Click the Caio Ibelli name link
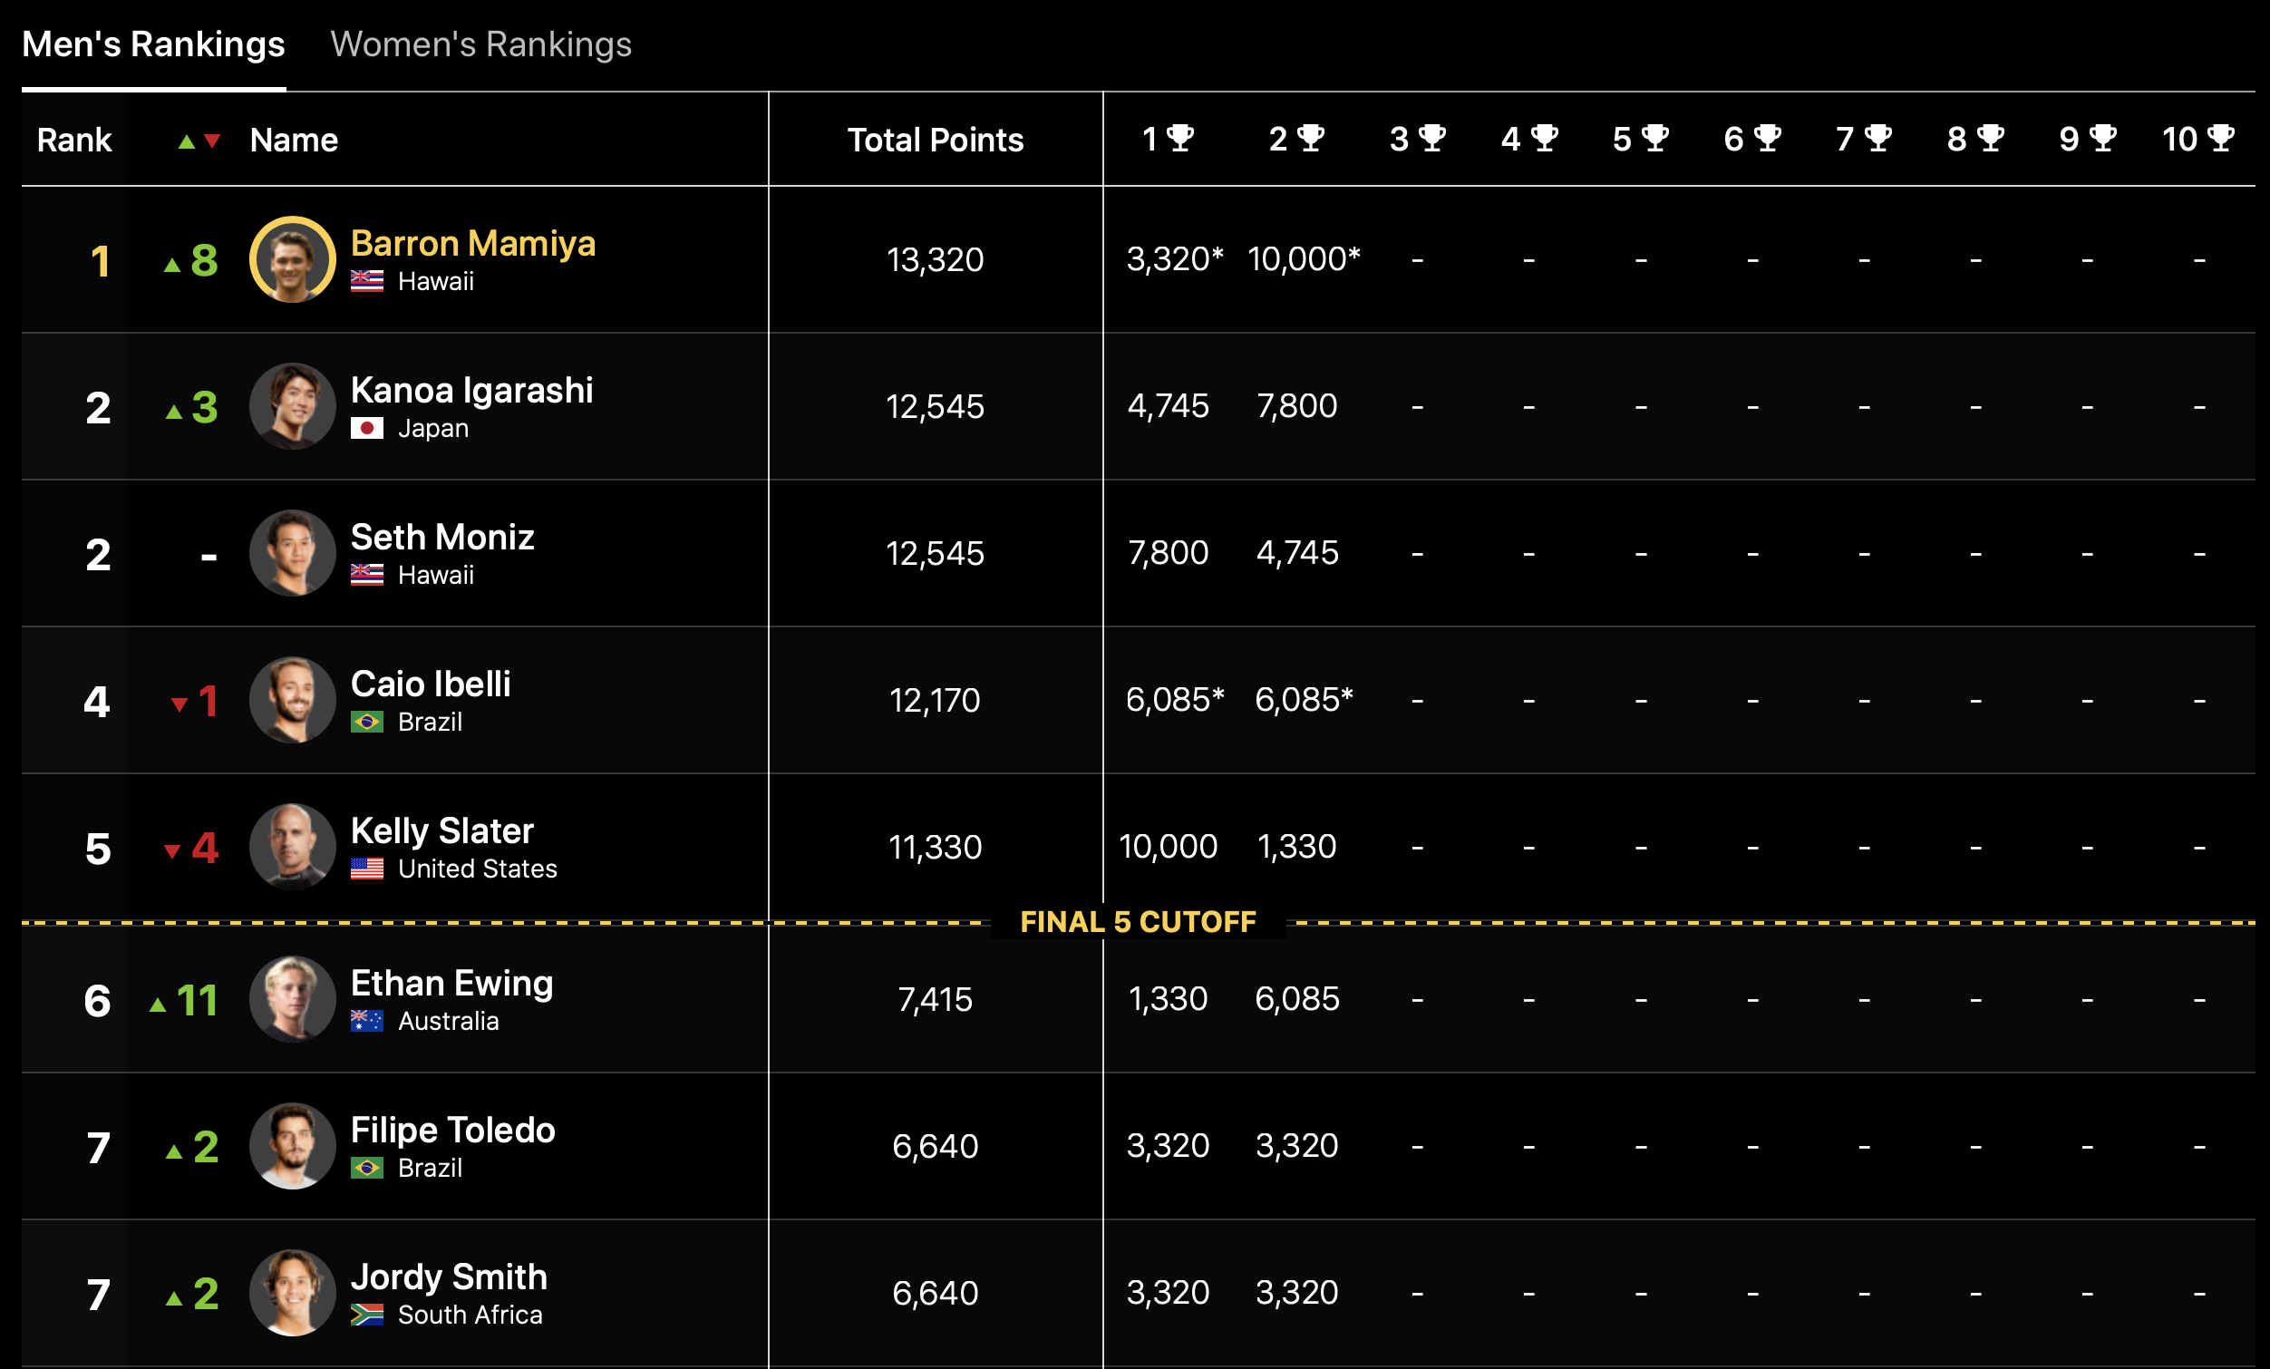Viewport: 2270px width, 1369px height. pos(431,684)
